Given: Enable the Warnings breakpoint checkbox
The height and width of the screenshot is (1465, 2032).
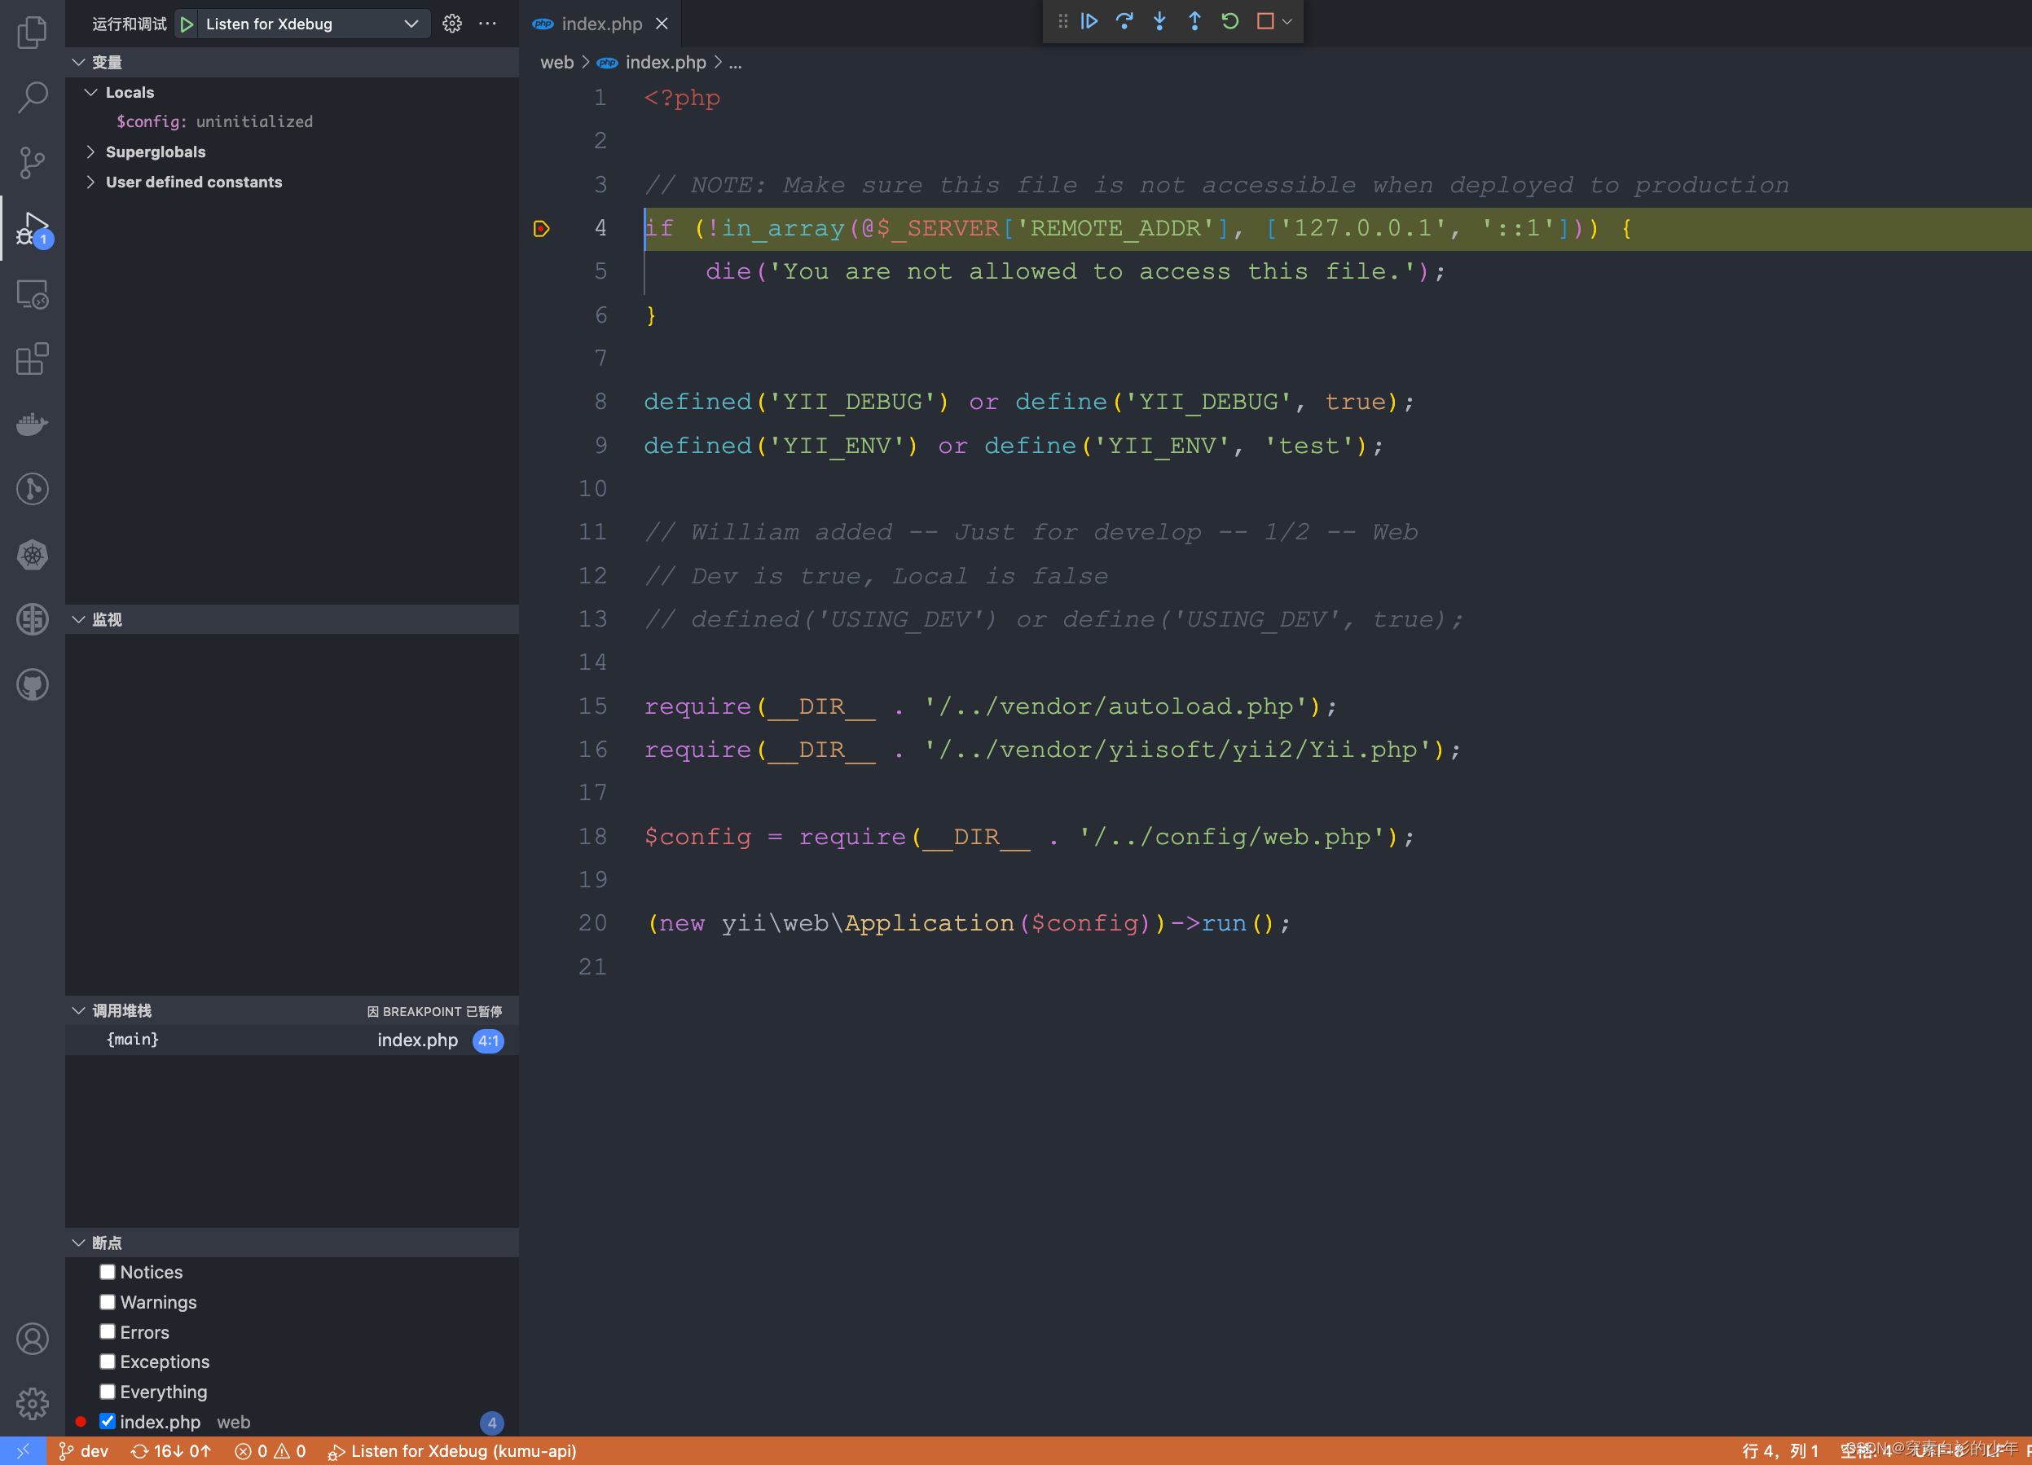Looking at the screenshot, I should pos(108,1301).
